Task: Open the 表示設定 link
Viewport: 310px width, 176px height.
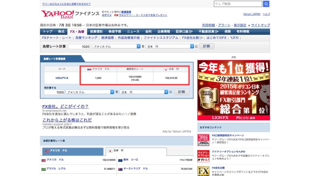Action: point(240,25)
